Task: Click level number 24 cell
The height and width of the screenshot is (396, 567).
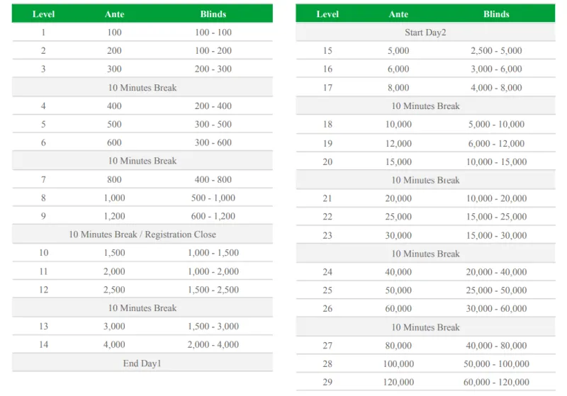Action: (327, 272)
